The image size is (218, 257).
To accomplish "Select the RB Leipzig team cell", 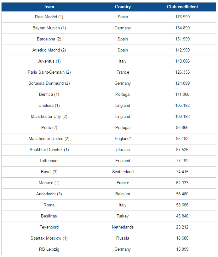I will point(49,249).
